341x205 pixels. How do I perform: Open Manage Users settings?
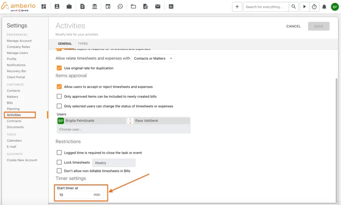point(17,53)
